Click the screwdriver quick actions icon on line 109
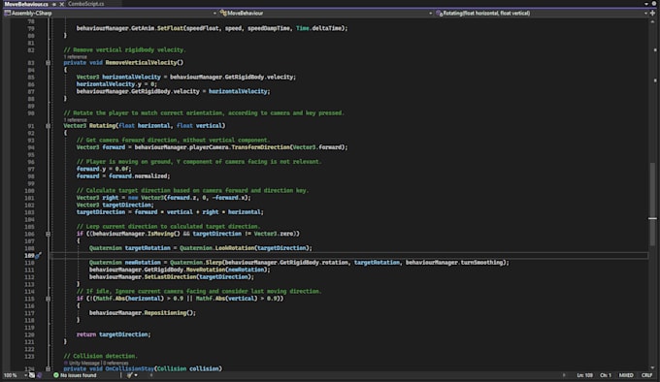This screenshot has width=660, height=382. [38, 255]
